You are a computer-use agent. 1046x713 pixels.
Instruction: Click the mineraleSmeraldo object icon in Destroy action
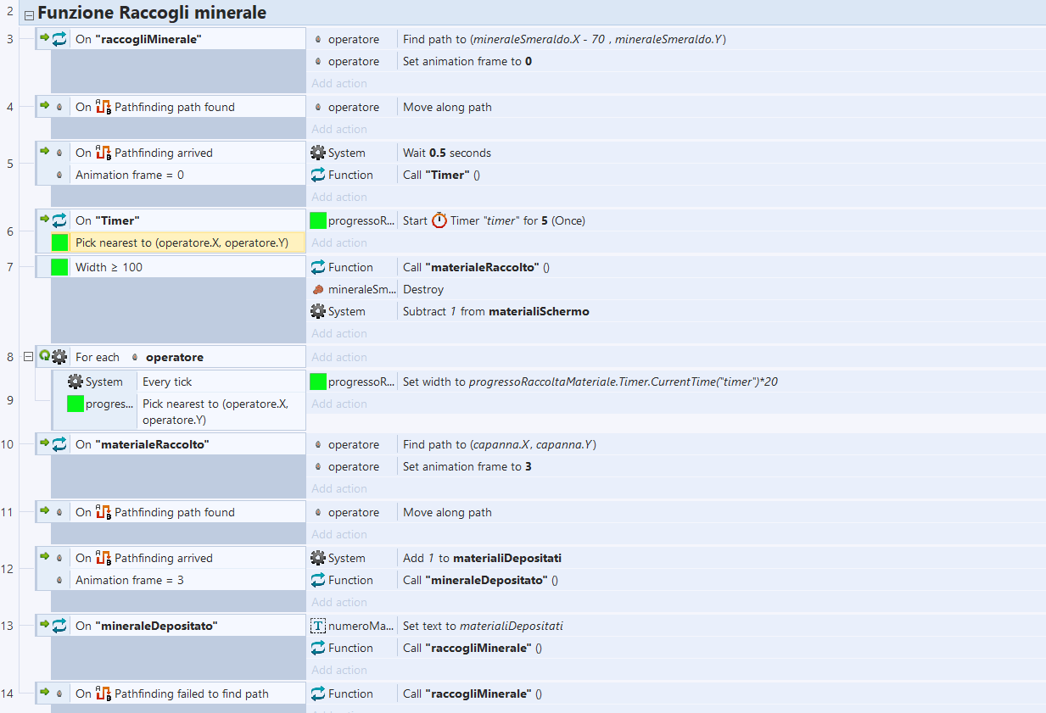coord(318,289)
